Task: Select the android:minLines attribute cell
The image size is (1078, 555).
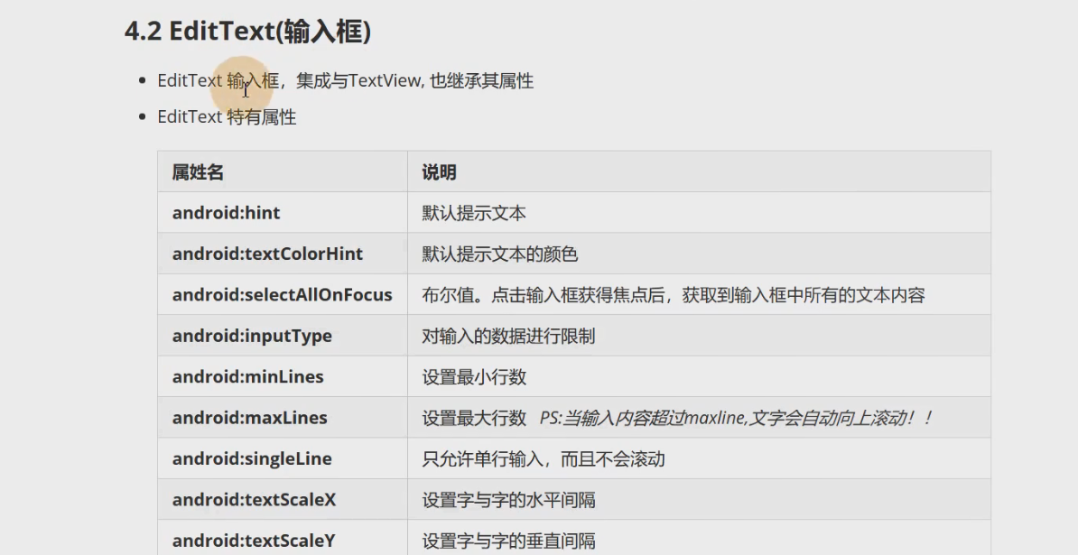Action: [247, 377]
